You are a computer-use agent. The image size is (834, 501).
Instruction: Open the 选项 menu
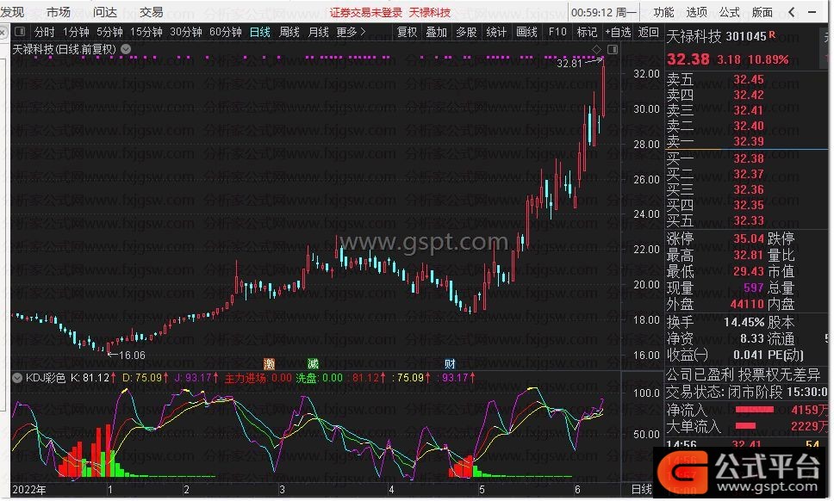tap(696, 12)
